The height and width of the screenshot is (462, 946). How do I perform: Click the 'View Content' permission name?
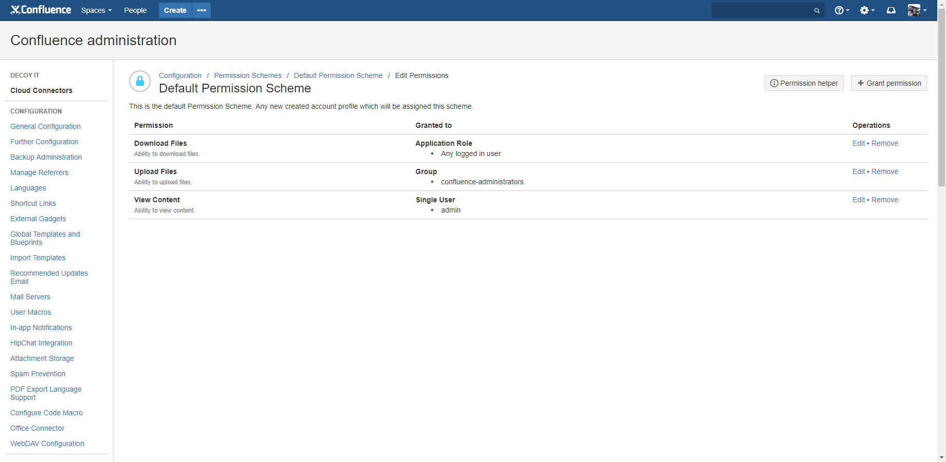(157, 200)
